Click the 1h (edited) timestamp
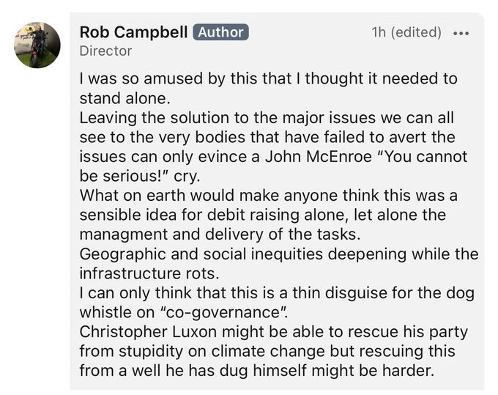Viewport: 498px width, 395px height. pyautogui.click(x=406, y=32)
